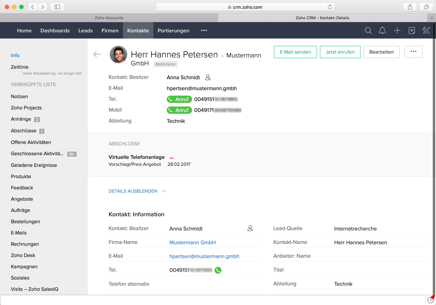Click Safari back navigation button

[x=33, y=7]
